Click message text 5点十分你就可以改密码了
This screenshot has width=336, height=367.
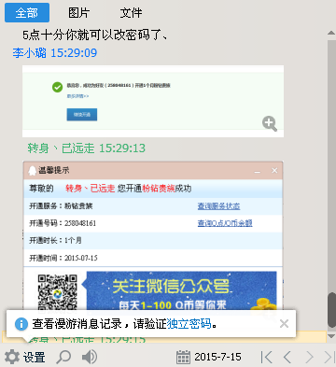(x=95, y=35)
